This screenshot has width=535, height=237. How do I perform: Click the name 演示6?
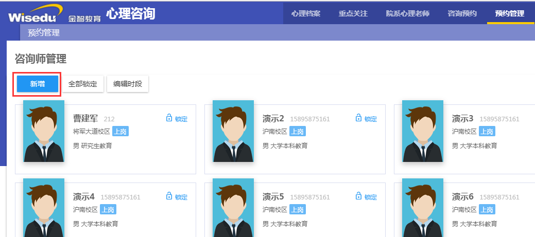[463, 197]
